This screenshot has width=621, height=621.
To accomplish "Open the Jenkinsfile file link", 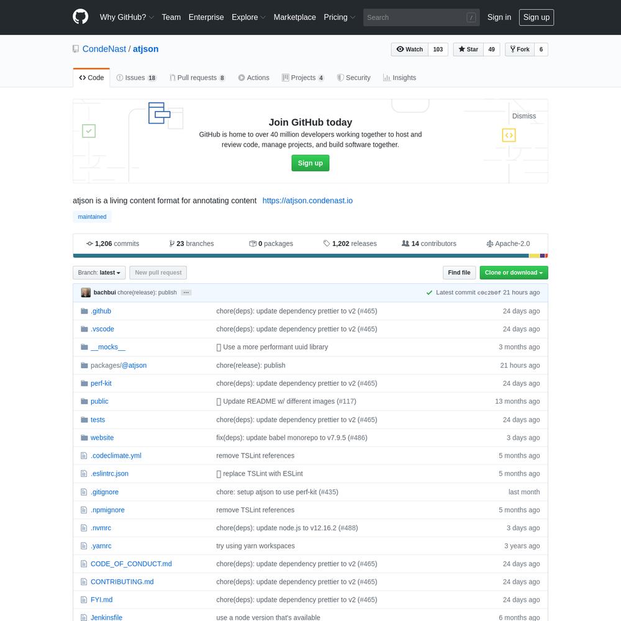I will pyautogui.click(x=106, y=617).
